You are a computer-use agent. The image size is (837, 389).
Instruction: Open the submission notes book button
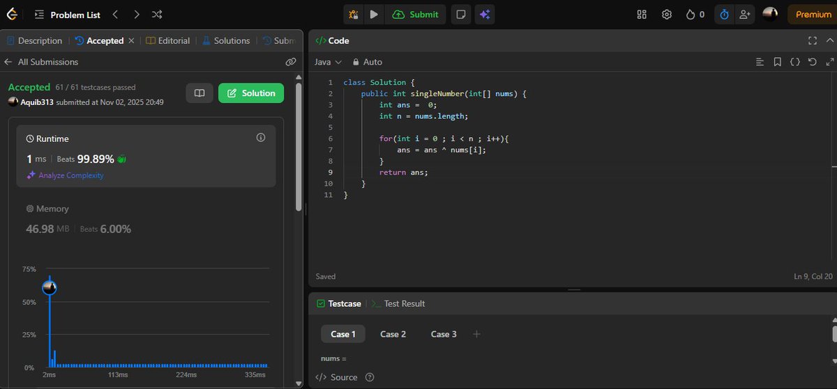click(199, 93)
